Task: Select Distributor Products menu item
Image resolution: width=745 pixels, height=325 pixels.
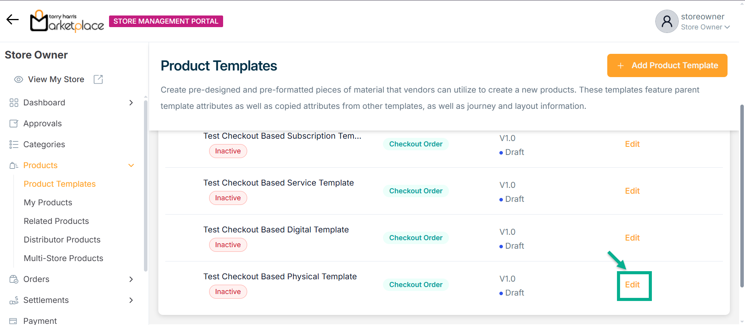Action: coord(62,240)
